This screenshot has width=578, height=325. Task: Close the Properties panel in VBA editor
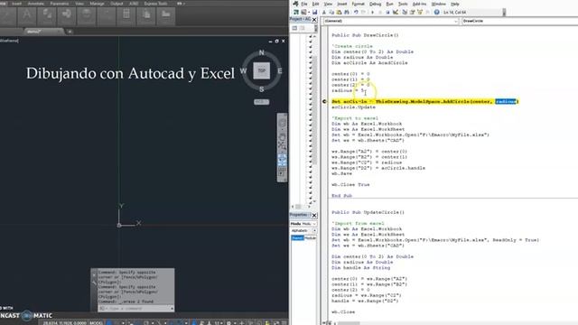point(314,215)
